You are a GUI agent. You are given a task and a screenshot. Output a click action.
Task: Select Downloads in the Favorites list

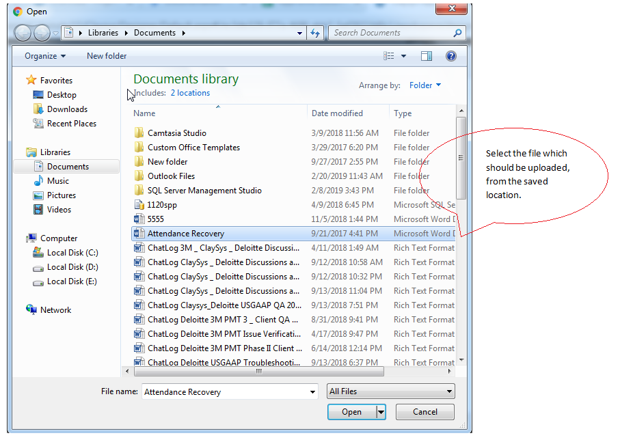60,109
